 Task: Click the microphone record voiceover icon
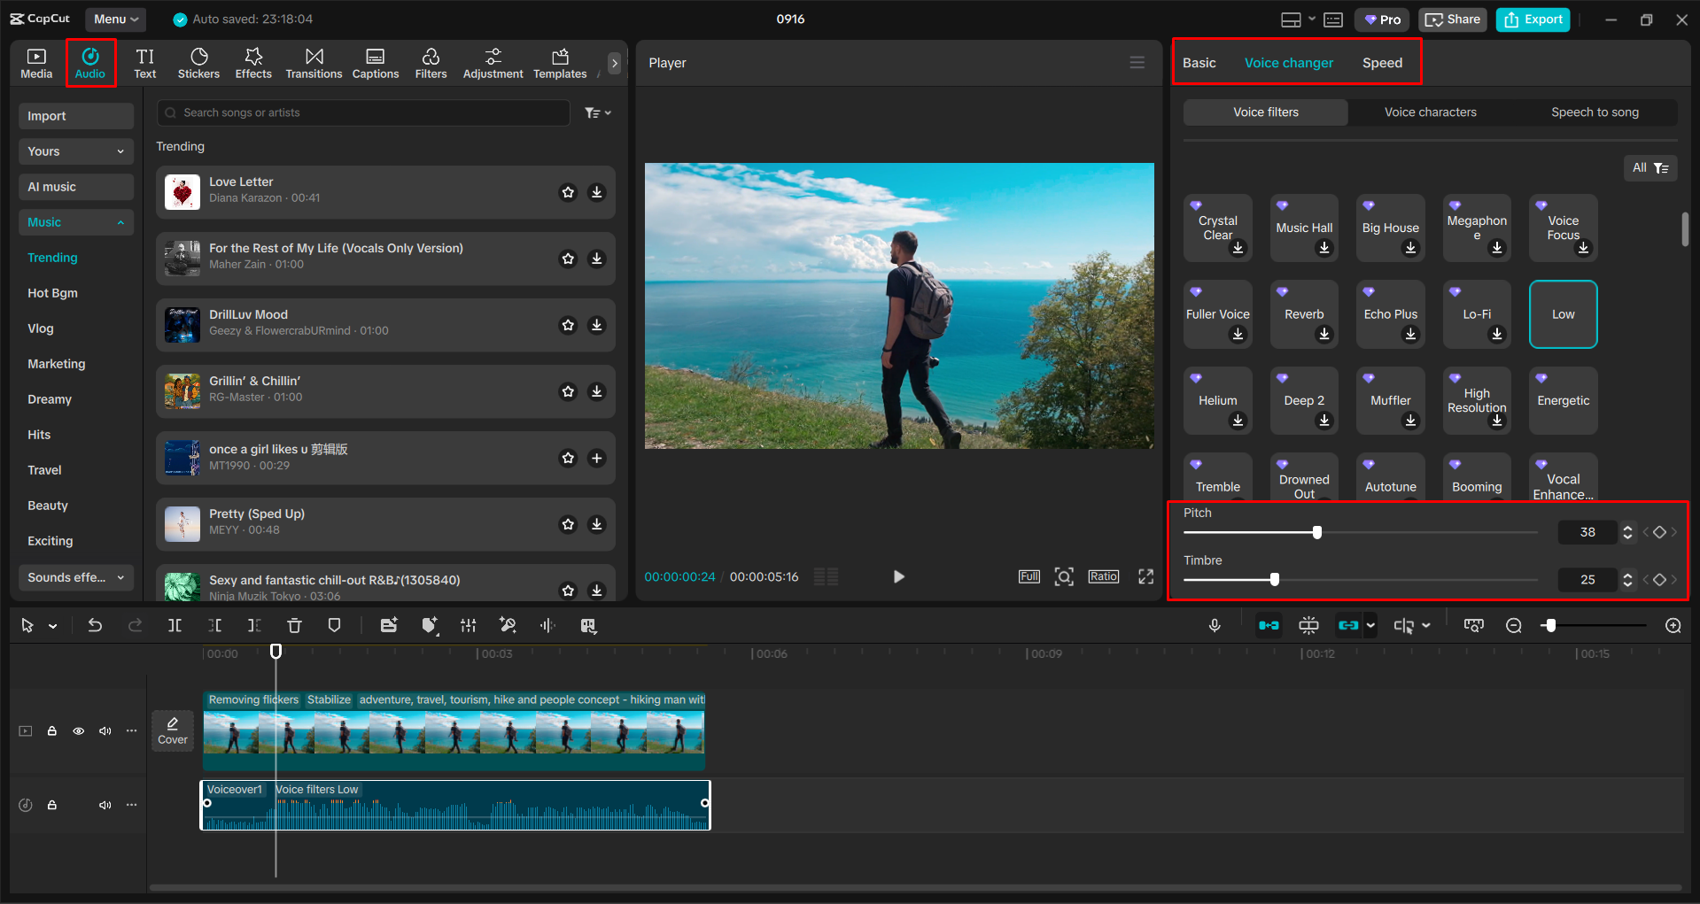1215,626
